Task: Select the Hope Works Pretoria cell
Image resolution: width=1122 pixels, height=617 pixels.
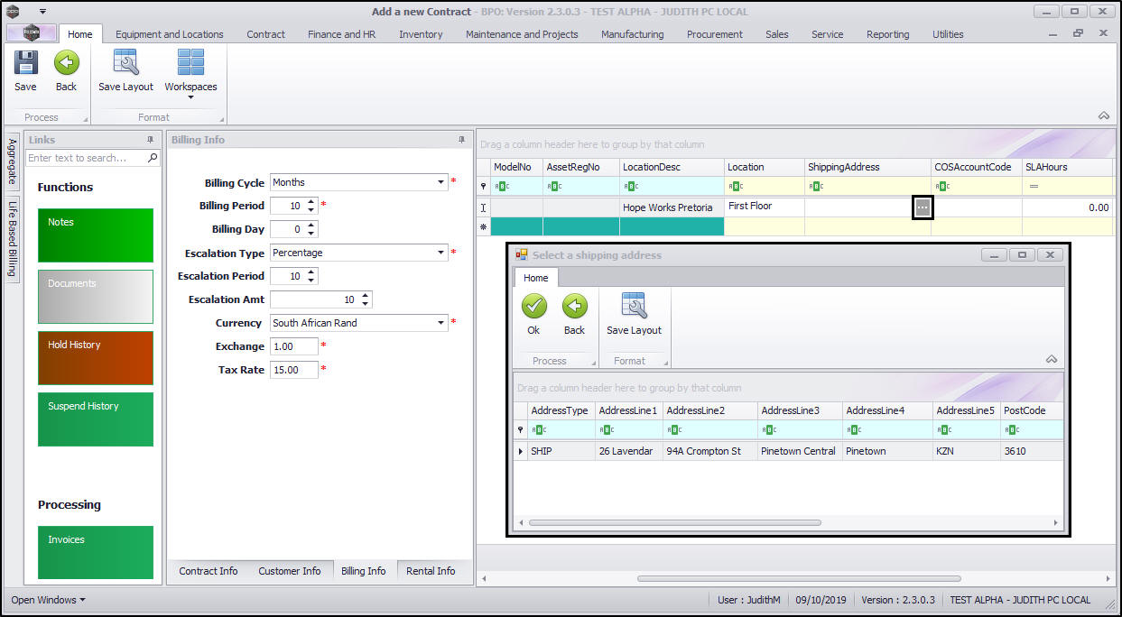Action: [x=672, y=207]
